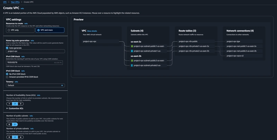
Task: Set number of public subnets to 2
Action: tap(15, 124)
